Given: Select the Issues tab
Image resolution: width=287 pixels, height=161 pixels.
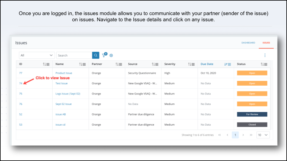Looking at the screenshot, I should pos(266,43).
